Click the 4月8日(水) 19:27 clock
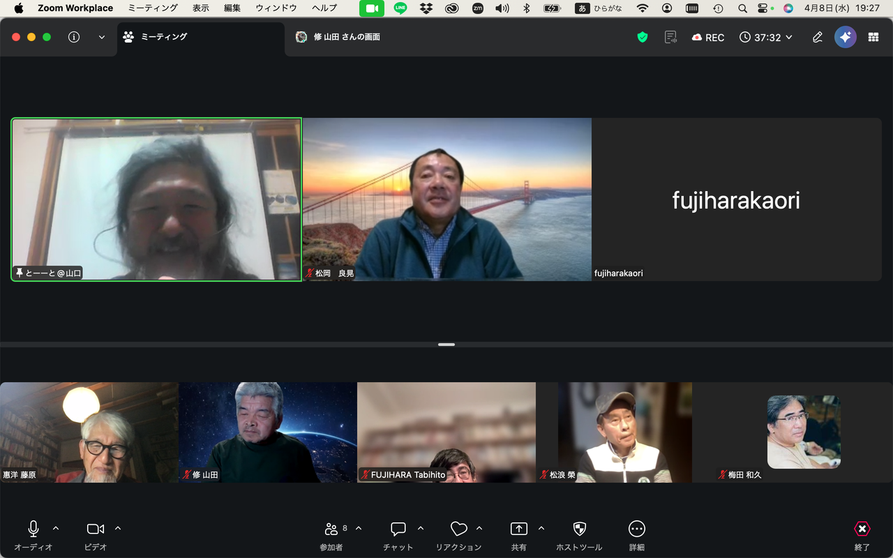This screenshot has height=558, width=893. pos(842,8)
